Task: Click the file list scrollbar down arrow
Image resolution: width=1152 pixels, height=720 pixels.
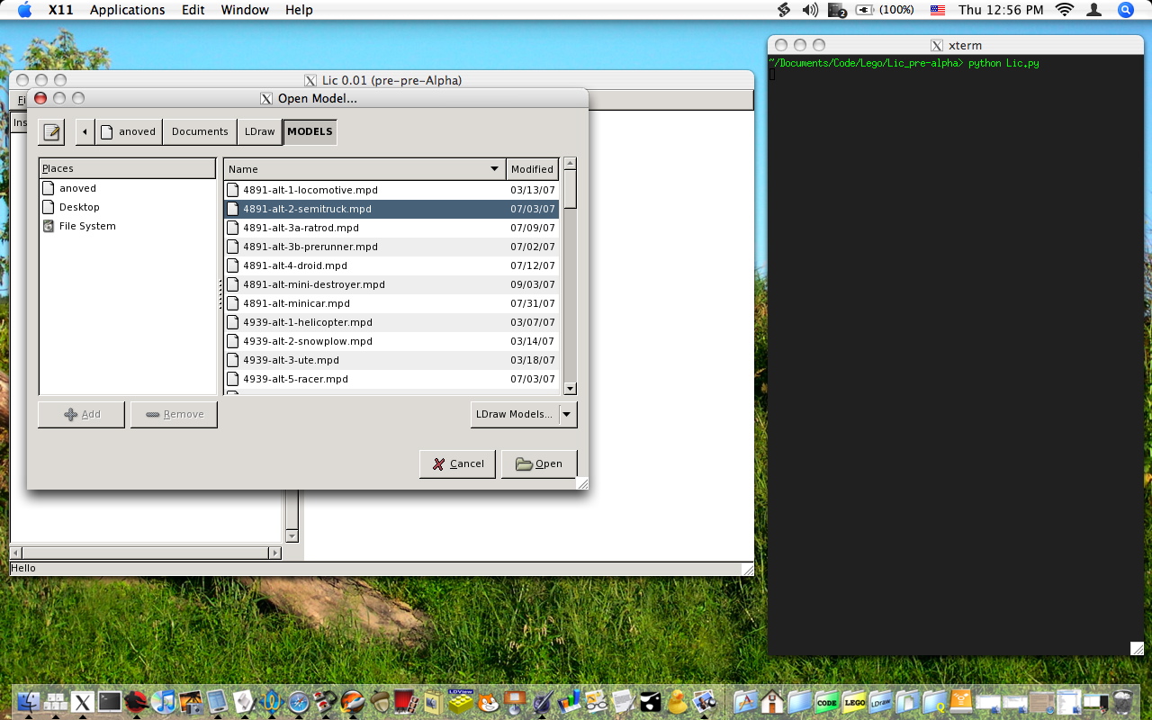Action: tap(570, 388)
